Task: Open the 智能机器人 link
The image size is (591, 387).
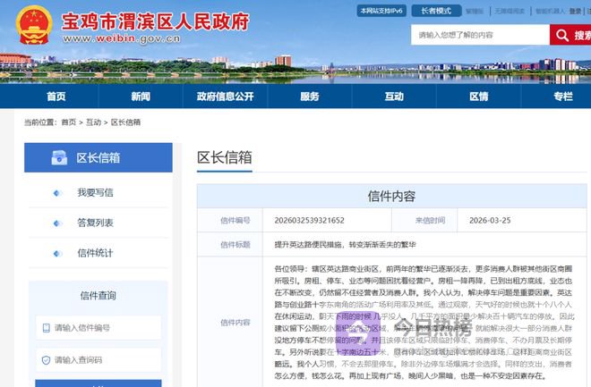Action: pos(551,12)
